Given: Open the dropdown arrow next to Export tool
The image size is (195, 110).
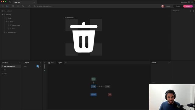Looking at the screenshot, I should click(x=31, y=6).
